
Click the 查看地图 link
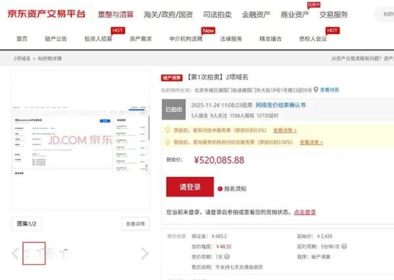tap(330, 90)
